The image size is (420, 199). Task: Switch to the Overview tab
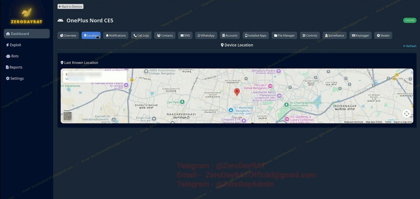point(68,35)
